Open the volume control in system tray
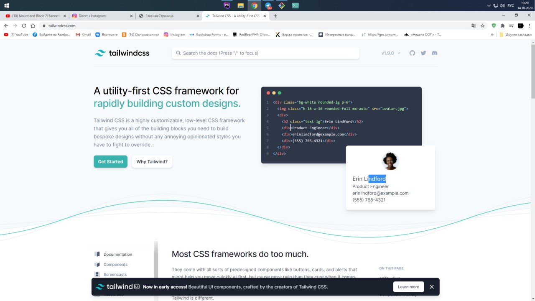Image resolution: width=535 pixels, height=301 pixels. coord(503,5)
